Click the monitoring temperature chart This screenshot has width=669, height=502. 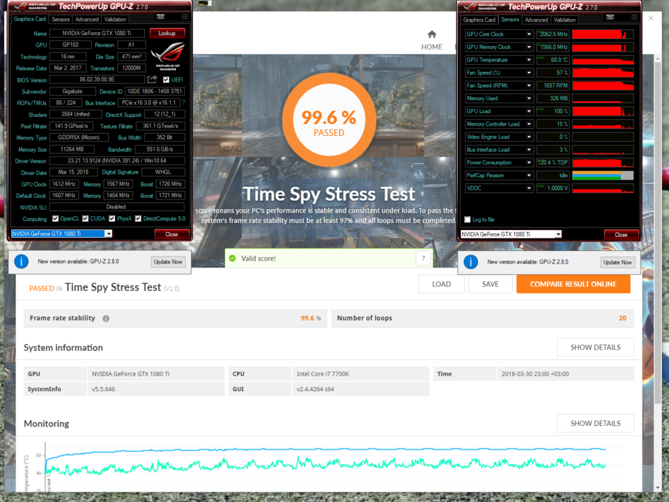click(x=325, y=467)
